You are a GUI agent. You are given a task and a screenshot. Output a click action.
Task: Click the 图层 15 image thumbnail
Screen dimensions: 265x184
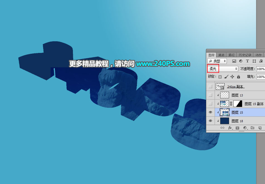click(225, 112)
